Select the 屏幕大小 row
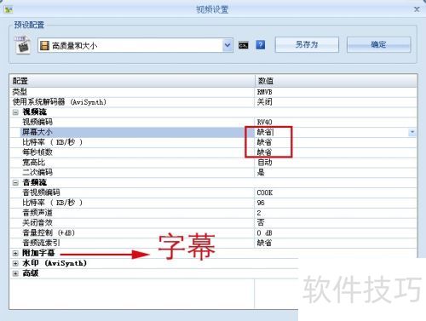The image size is (426, 321). pos(214,132)
